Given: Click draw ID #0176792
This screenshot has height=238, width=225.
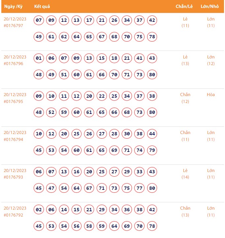Looking at the screenshot, I should [x=14, y=215].
